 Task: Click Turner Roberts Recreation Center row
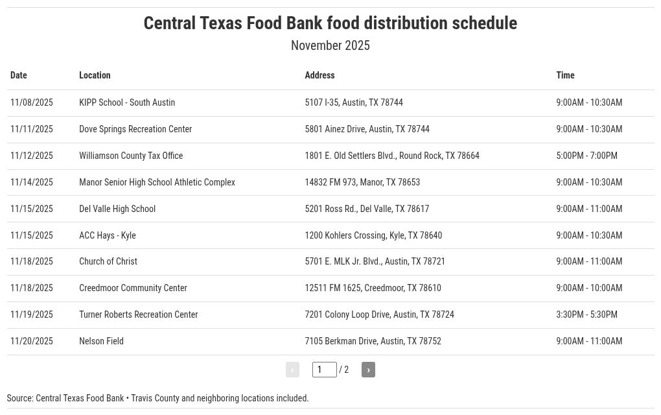pos(138,314)
